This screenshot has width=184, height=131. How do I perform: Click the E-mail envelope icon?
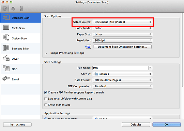click(6, 78)
